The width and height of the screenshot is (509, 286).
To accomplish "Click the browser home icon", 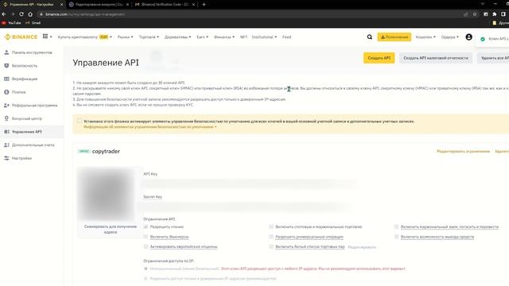I will 30,14.
